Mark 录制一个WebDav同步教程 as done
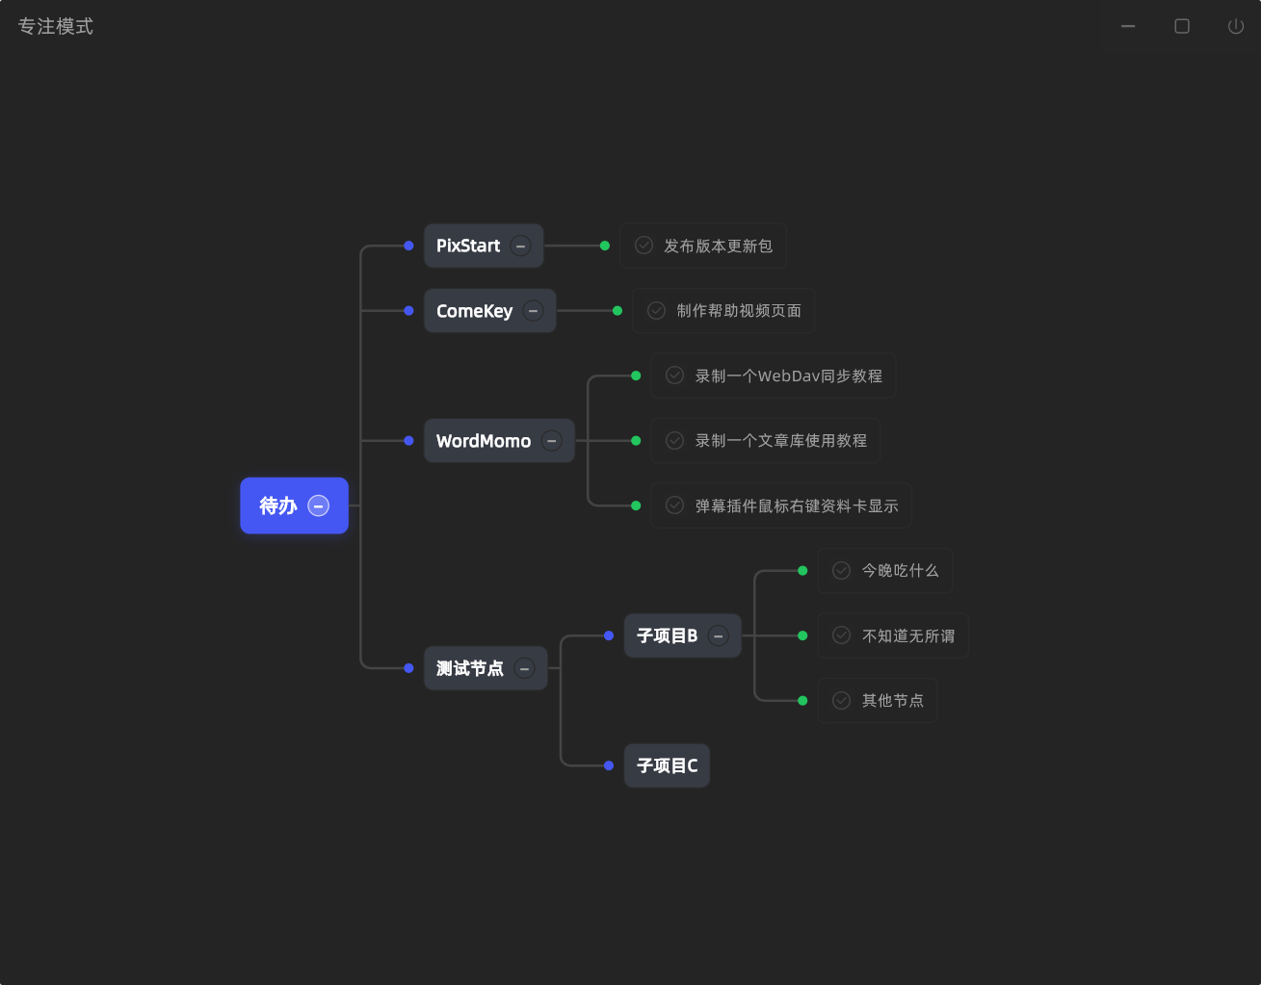The width and height of the screenshot is (1261, 985). point(674,376)
